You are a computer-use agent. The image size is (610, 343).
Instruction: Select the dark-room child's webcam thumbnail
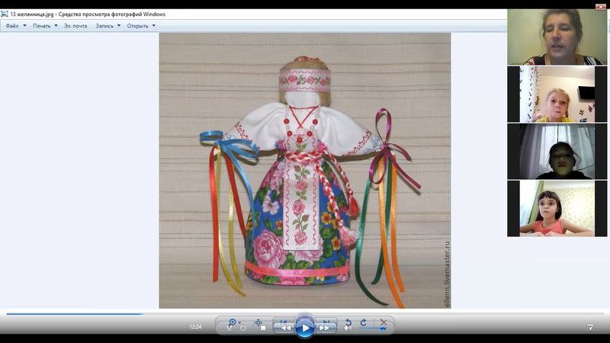(557, 151)
